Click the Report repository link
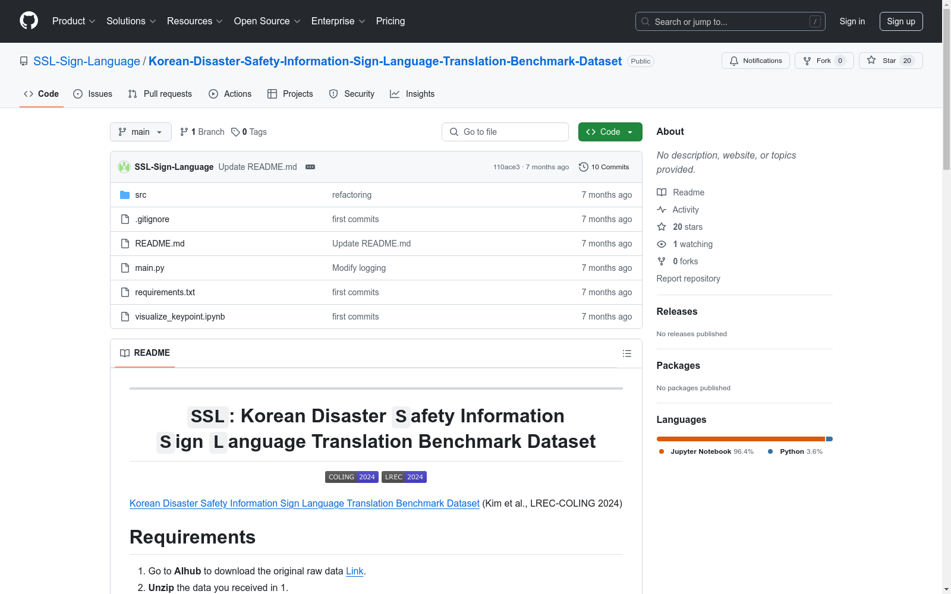The image size is (951, 594). (x=688, y=279)
